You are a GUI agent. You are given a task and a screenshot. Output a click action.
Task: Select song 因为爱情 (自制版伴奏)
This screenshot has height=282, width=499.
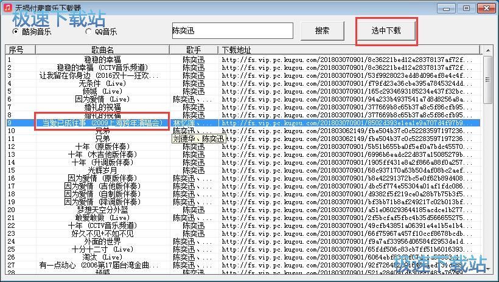(x=102, y=194)
